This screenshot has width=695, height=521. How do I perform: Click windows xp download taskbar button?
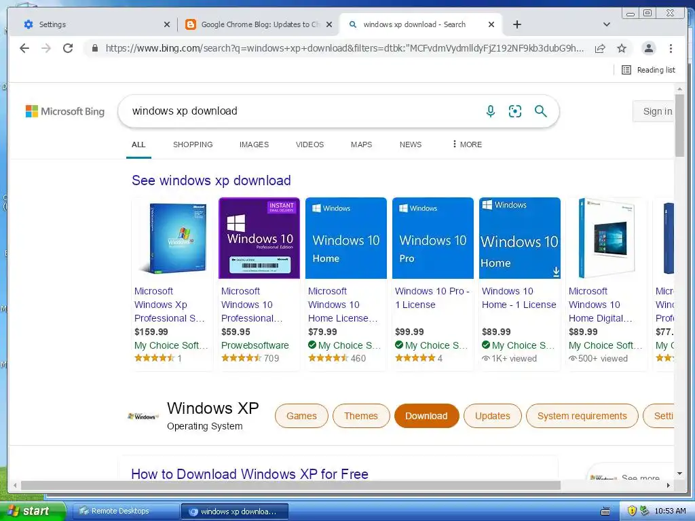tap(235, 512)
